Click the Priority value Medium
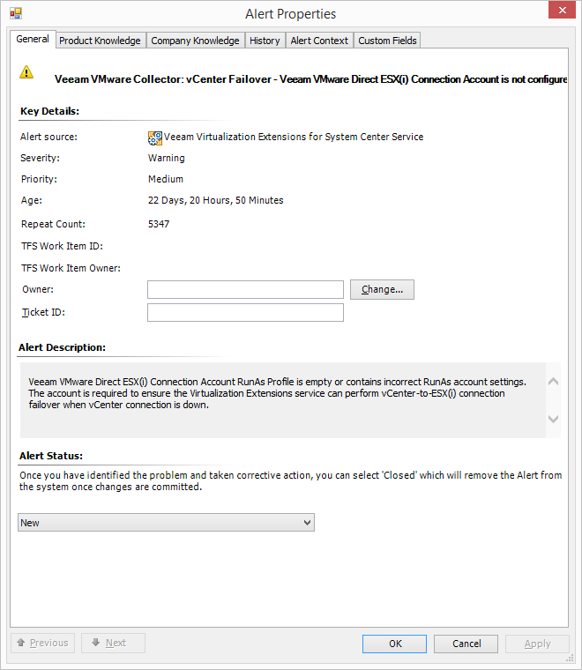The image size is (582, 670). click(166, 179)
